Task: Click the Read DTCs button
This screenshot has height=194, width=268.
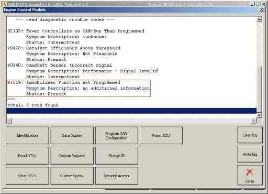Action: coord(27,156)
